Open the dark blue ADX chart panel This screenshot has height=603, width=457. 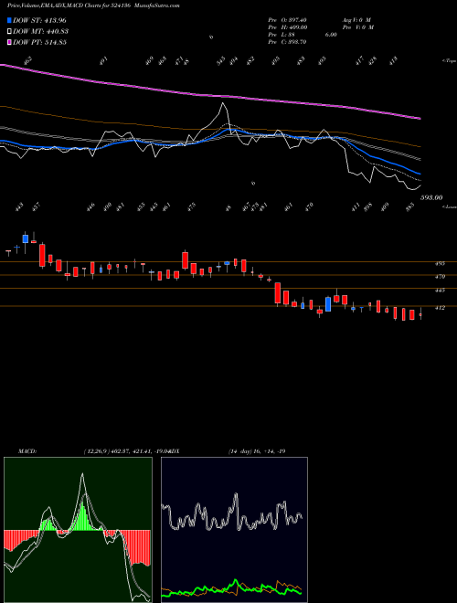(x=234, y=530)
